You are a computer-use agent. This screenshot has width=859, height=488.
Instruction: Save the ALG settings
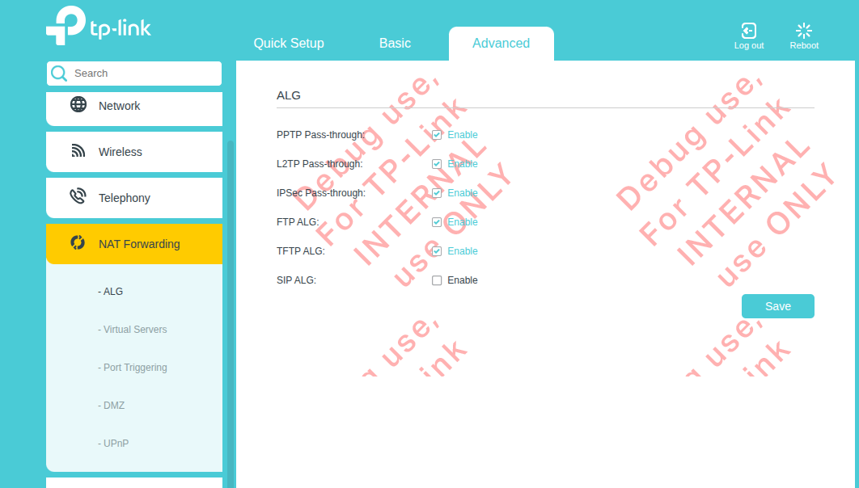777,306
